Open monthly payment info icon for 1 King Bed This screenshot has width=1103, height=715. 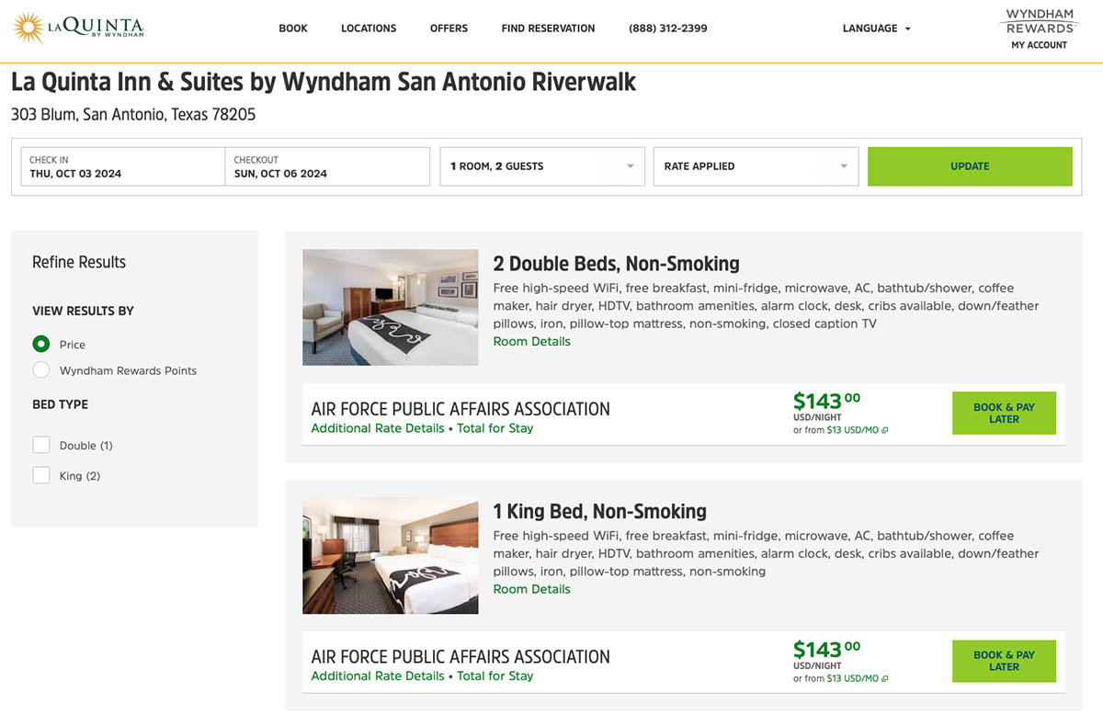tap(885, 678)
